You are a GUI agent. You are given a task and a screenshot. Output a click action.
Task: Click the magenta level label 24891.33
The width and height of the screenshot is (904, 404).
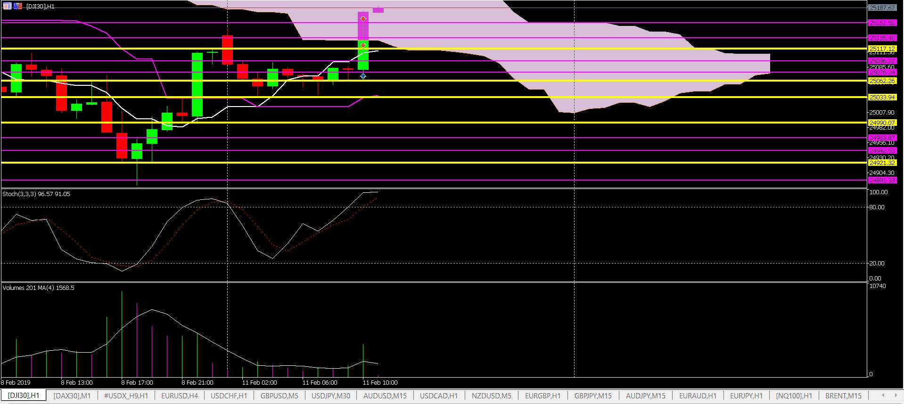[882, 180]
